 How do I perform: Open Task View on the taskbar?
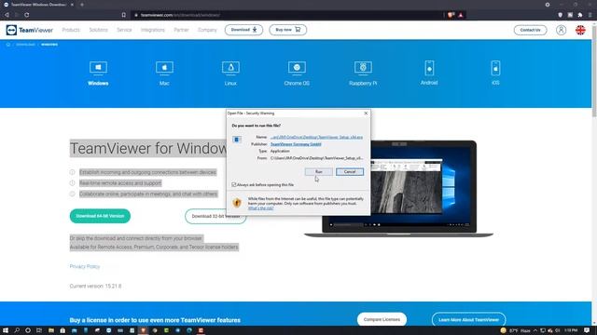pyautogui.click(x=39, y=330)
